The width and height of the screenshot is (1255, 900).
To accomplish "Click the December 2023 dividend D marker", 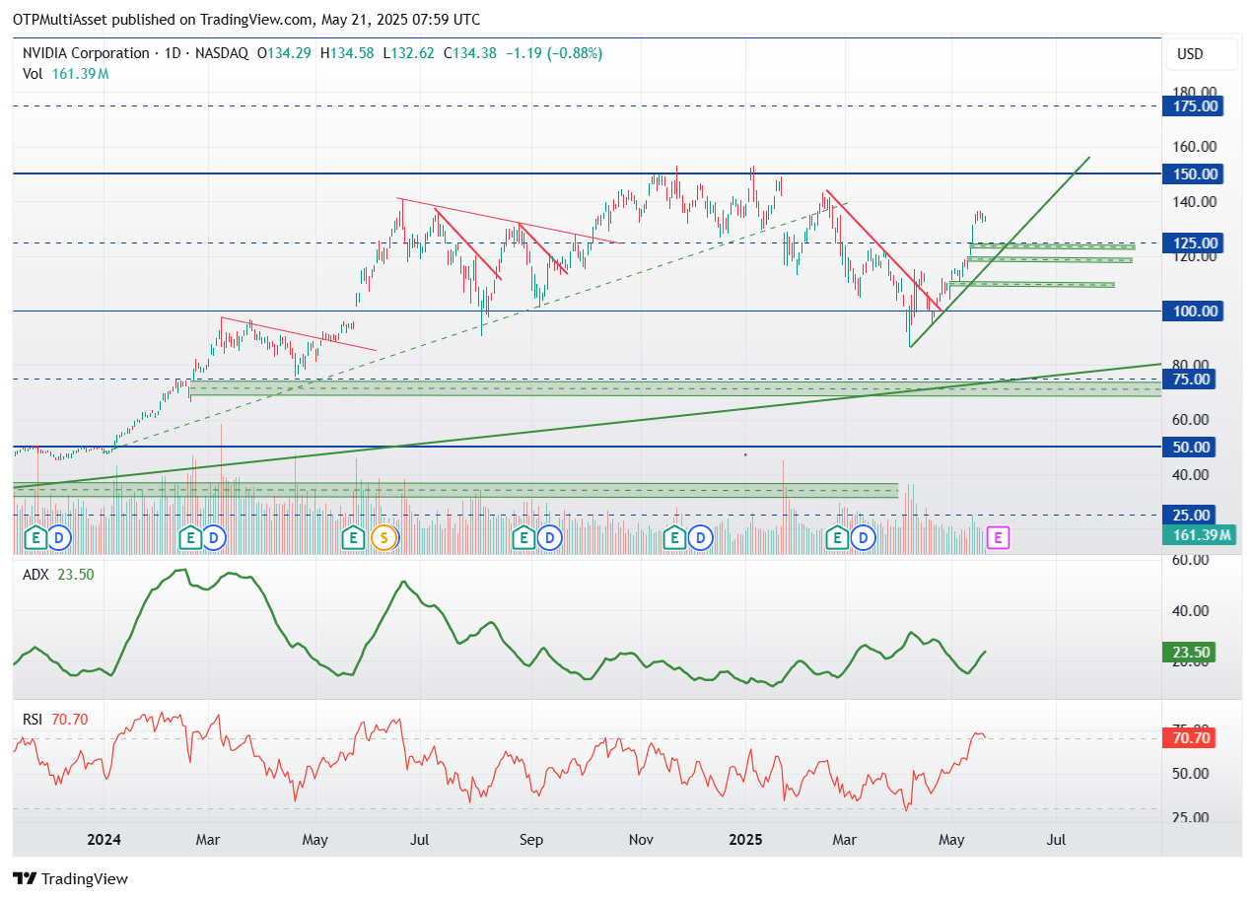I will point(60,537).
